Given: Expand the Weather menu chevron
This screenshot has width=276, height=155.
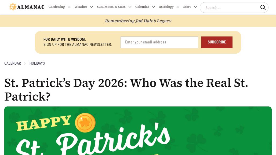Looking at the screenshot, I should point(92,7).
